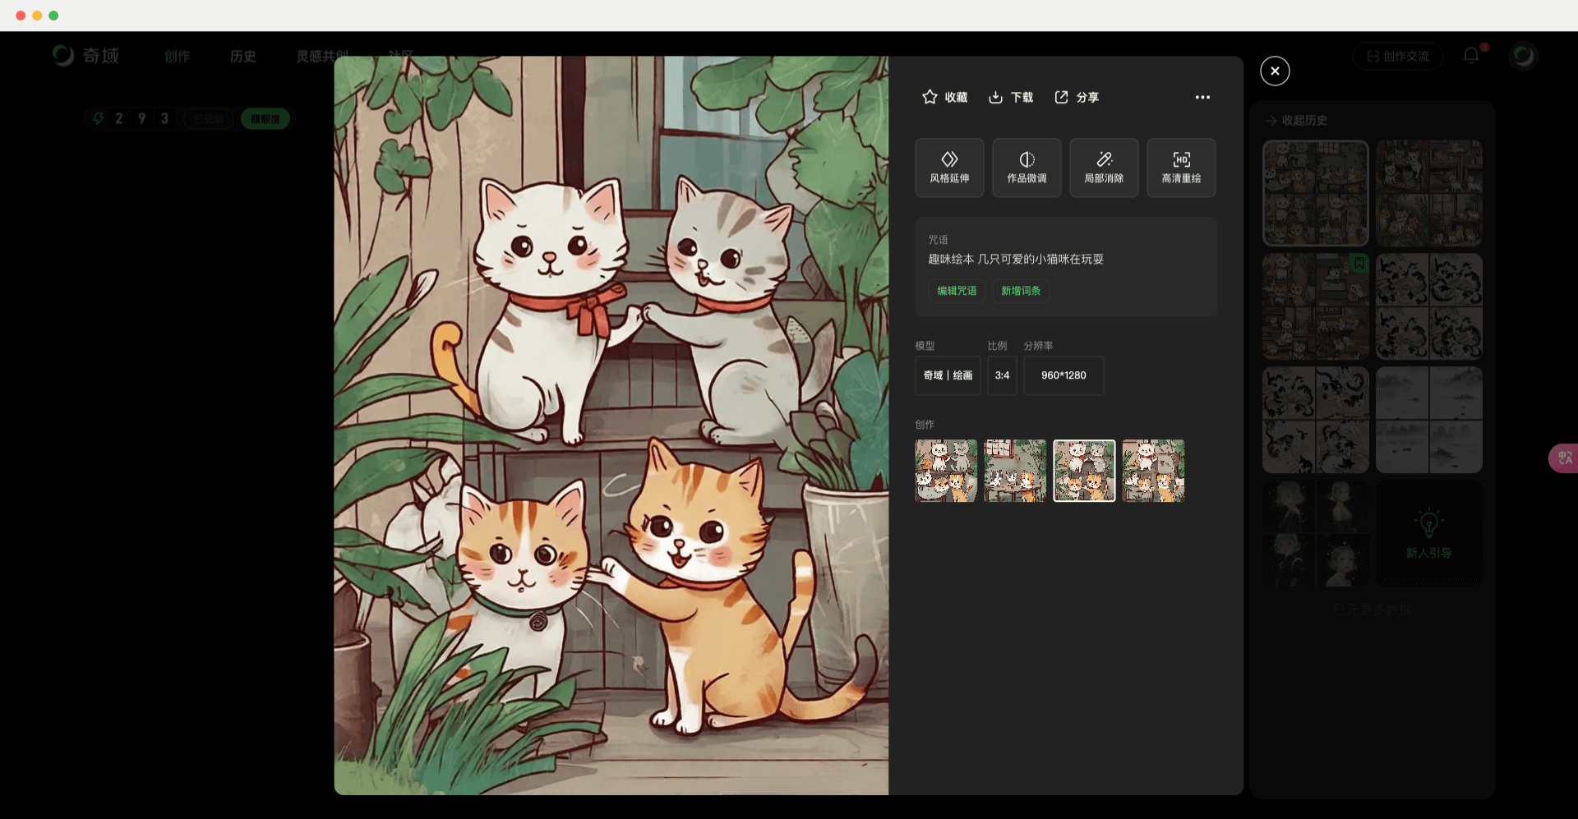Image resolution: width=1578 pixels, height=819 pixels.
Task: Open the three-dot more options menu
Action: point(1202,97)
